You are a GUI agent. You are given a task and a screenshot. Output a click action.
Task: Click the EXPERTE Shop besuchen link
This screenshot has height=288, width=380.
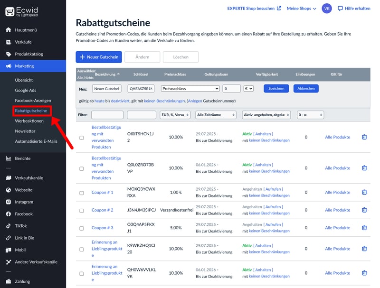(254, 9)
